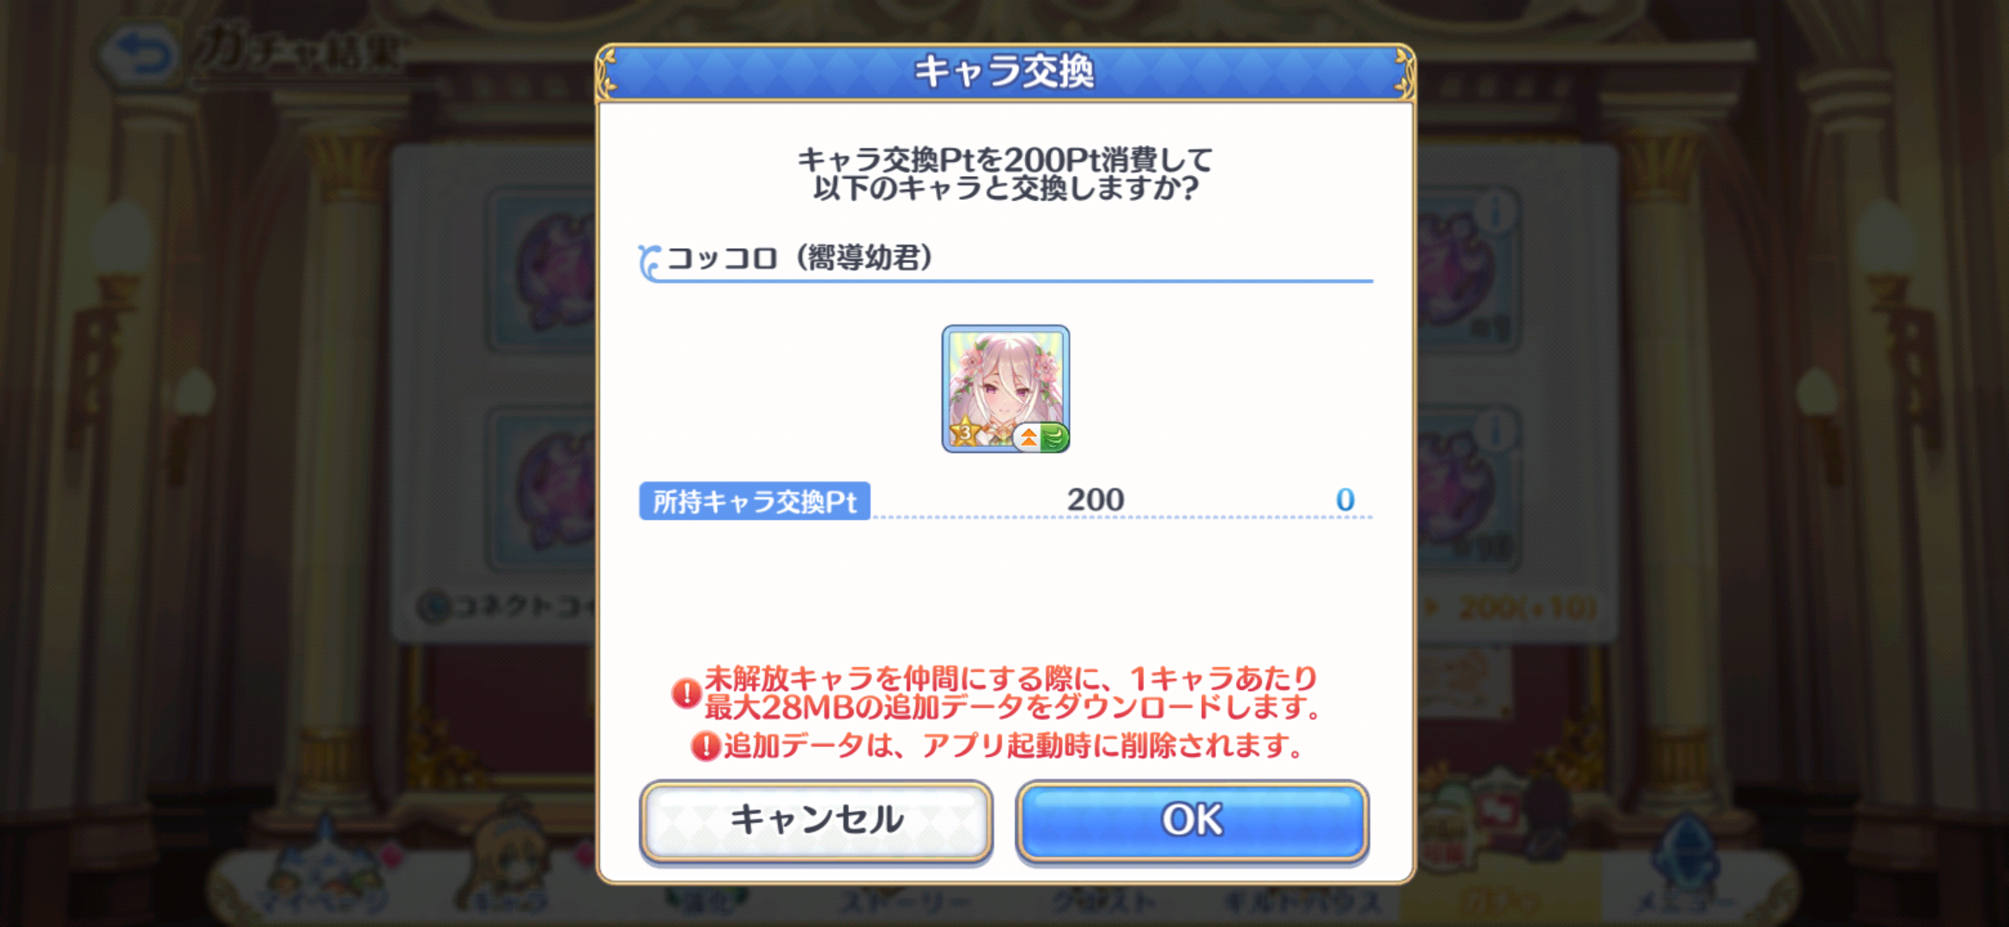The image size is (2009, 927).
Task: Tap the red warning icon beside 未解放キャラ text
Action: pos(687,693)
